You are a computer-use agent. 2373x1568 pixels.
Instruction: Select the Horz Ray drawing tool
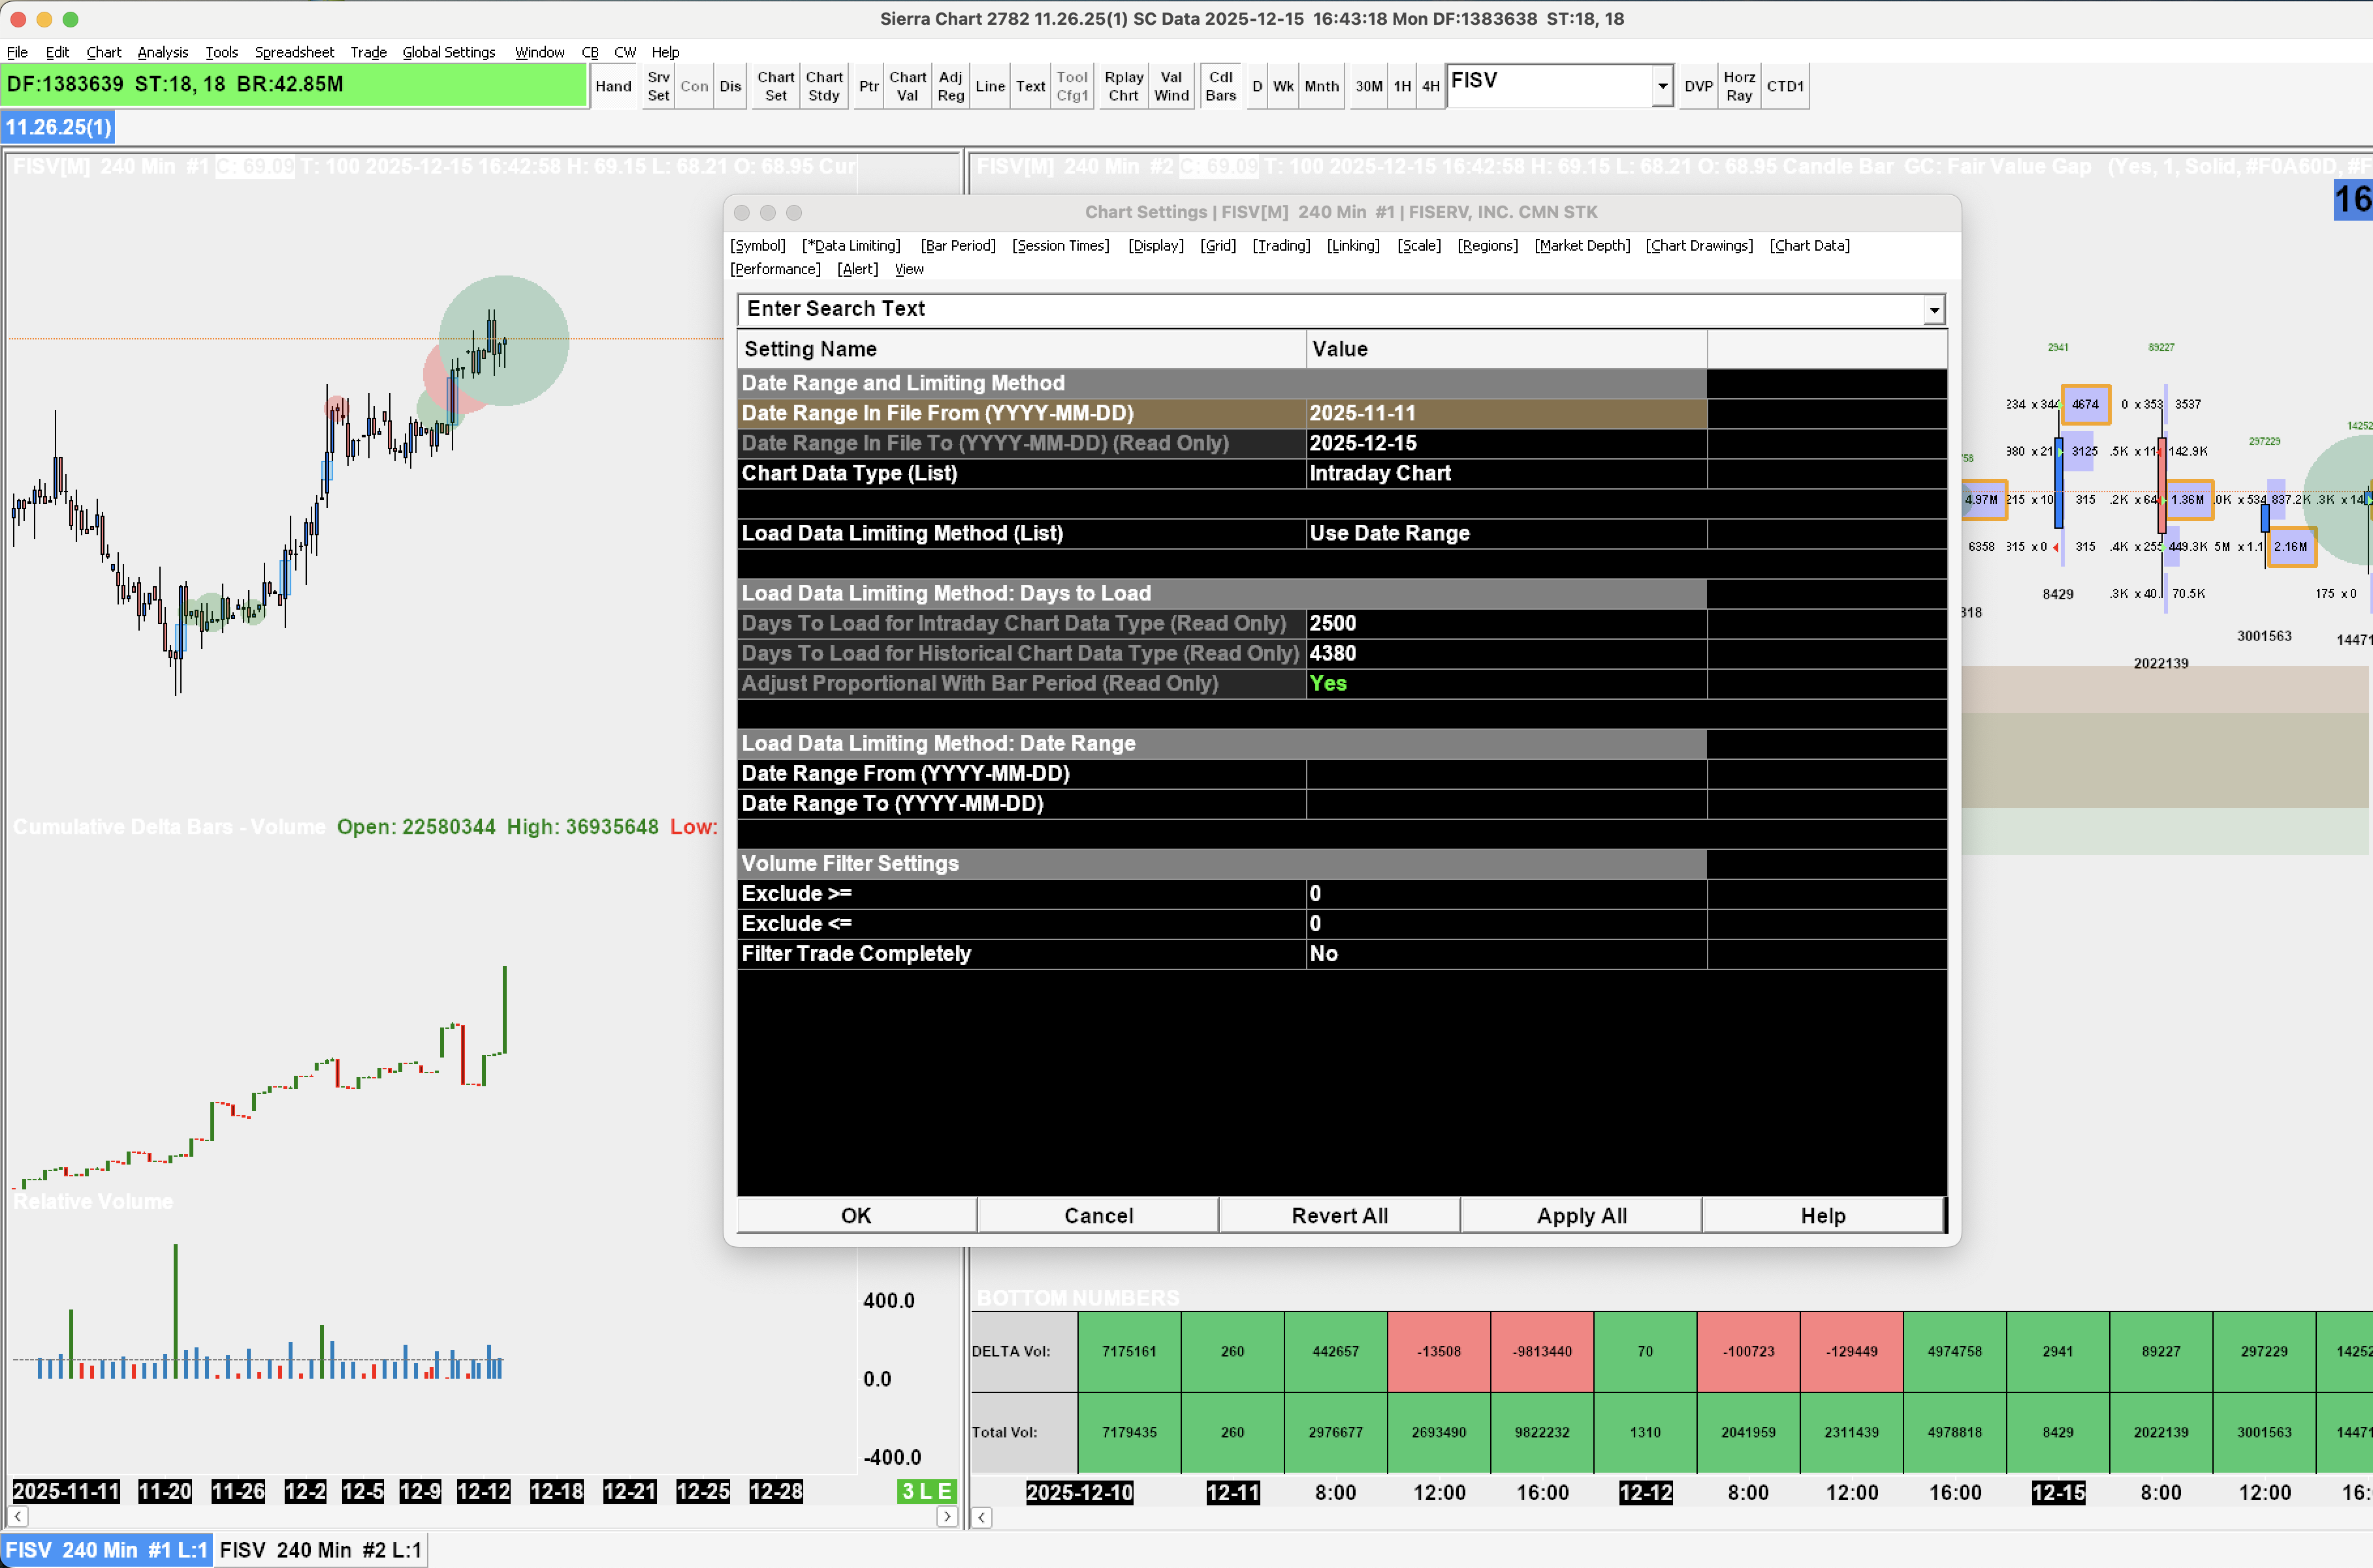pyautogui.click(x=1740, y=86)
